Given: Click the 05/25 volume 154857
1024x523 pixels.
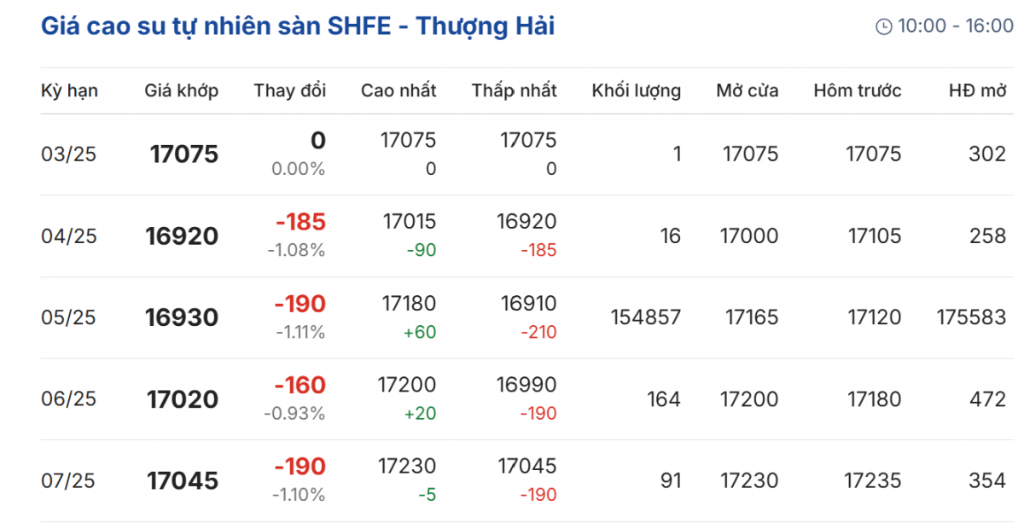Looking at the screenshot, I should click(646, 318).
